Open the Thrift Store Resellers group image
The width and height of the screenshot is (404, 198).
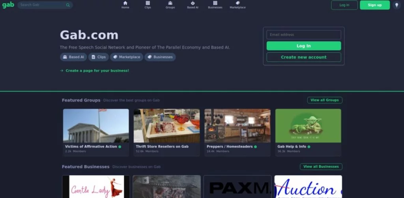click(167, 126)
